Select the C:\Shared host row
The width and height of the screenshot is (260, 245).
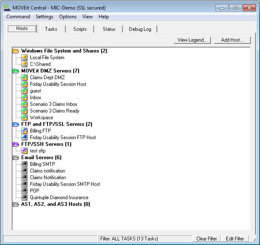click(40, 64)
